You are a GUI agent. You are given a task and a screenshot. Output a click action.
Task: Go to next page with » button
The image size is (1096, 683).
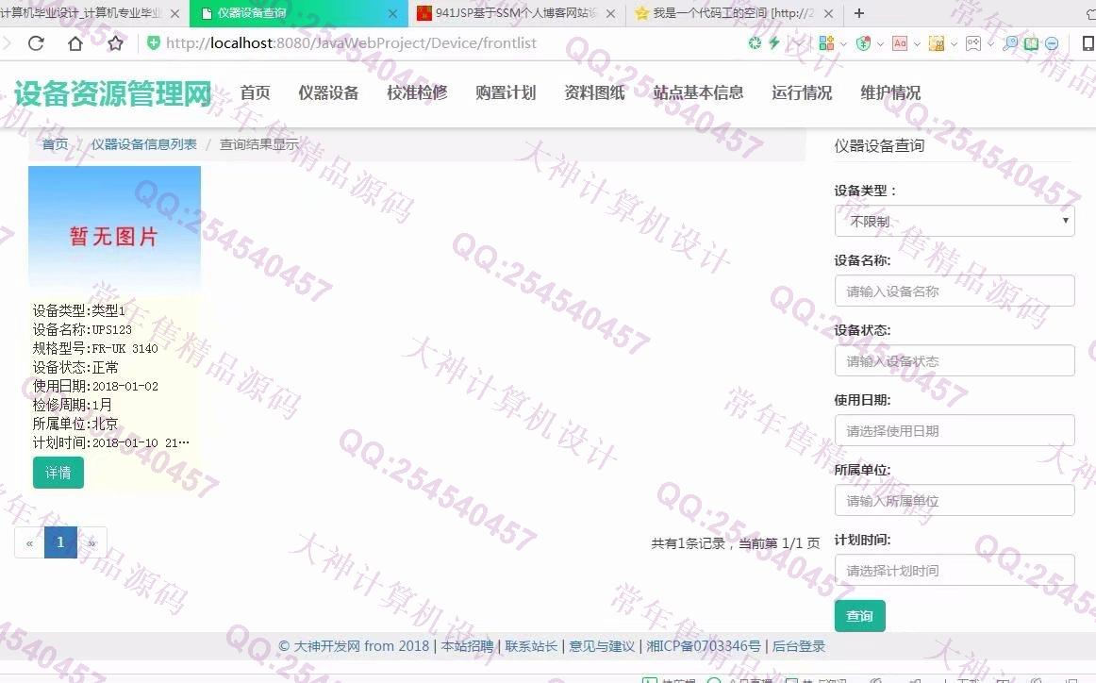click(92, 542)
